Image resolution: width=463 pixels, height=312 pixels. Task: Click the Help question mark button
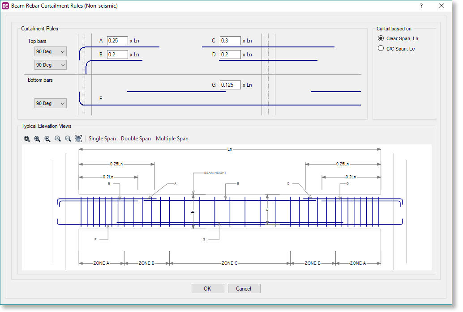(421, 6)
